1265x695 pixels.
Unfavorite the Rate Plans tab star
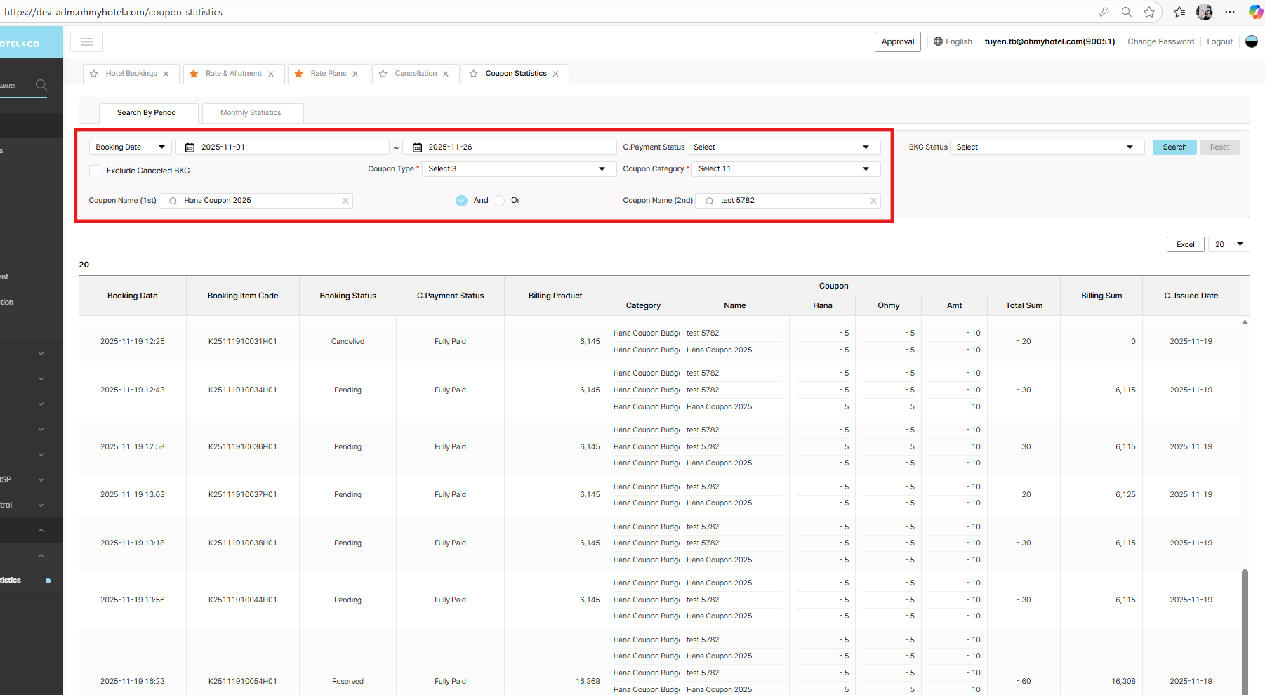tap(299, 74)
